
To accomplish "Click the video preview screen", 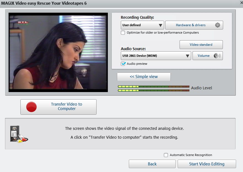I will 58,52.
